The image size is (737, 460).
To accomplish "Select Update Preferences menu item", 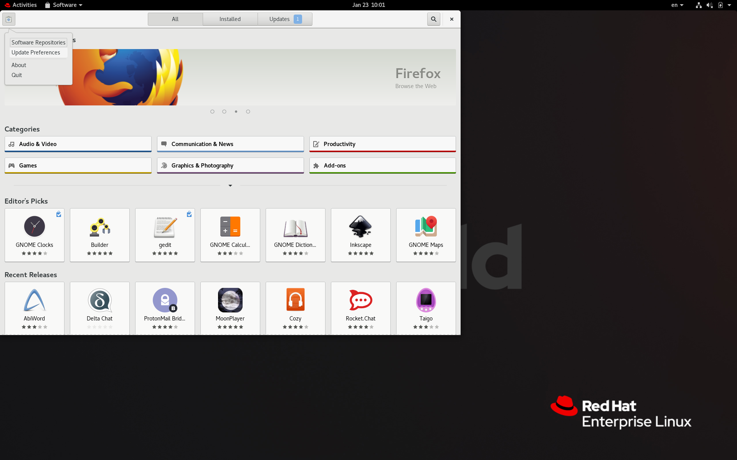I will tap(38, 53).
